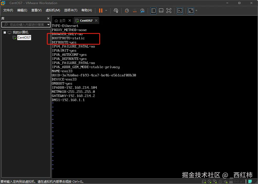Click the IPV6_FAILURE_FATAL=no line
The height and width of the screenshot is (184, 258).
tap(73, 63)
